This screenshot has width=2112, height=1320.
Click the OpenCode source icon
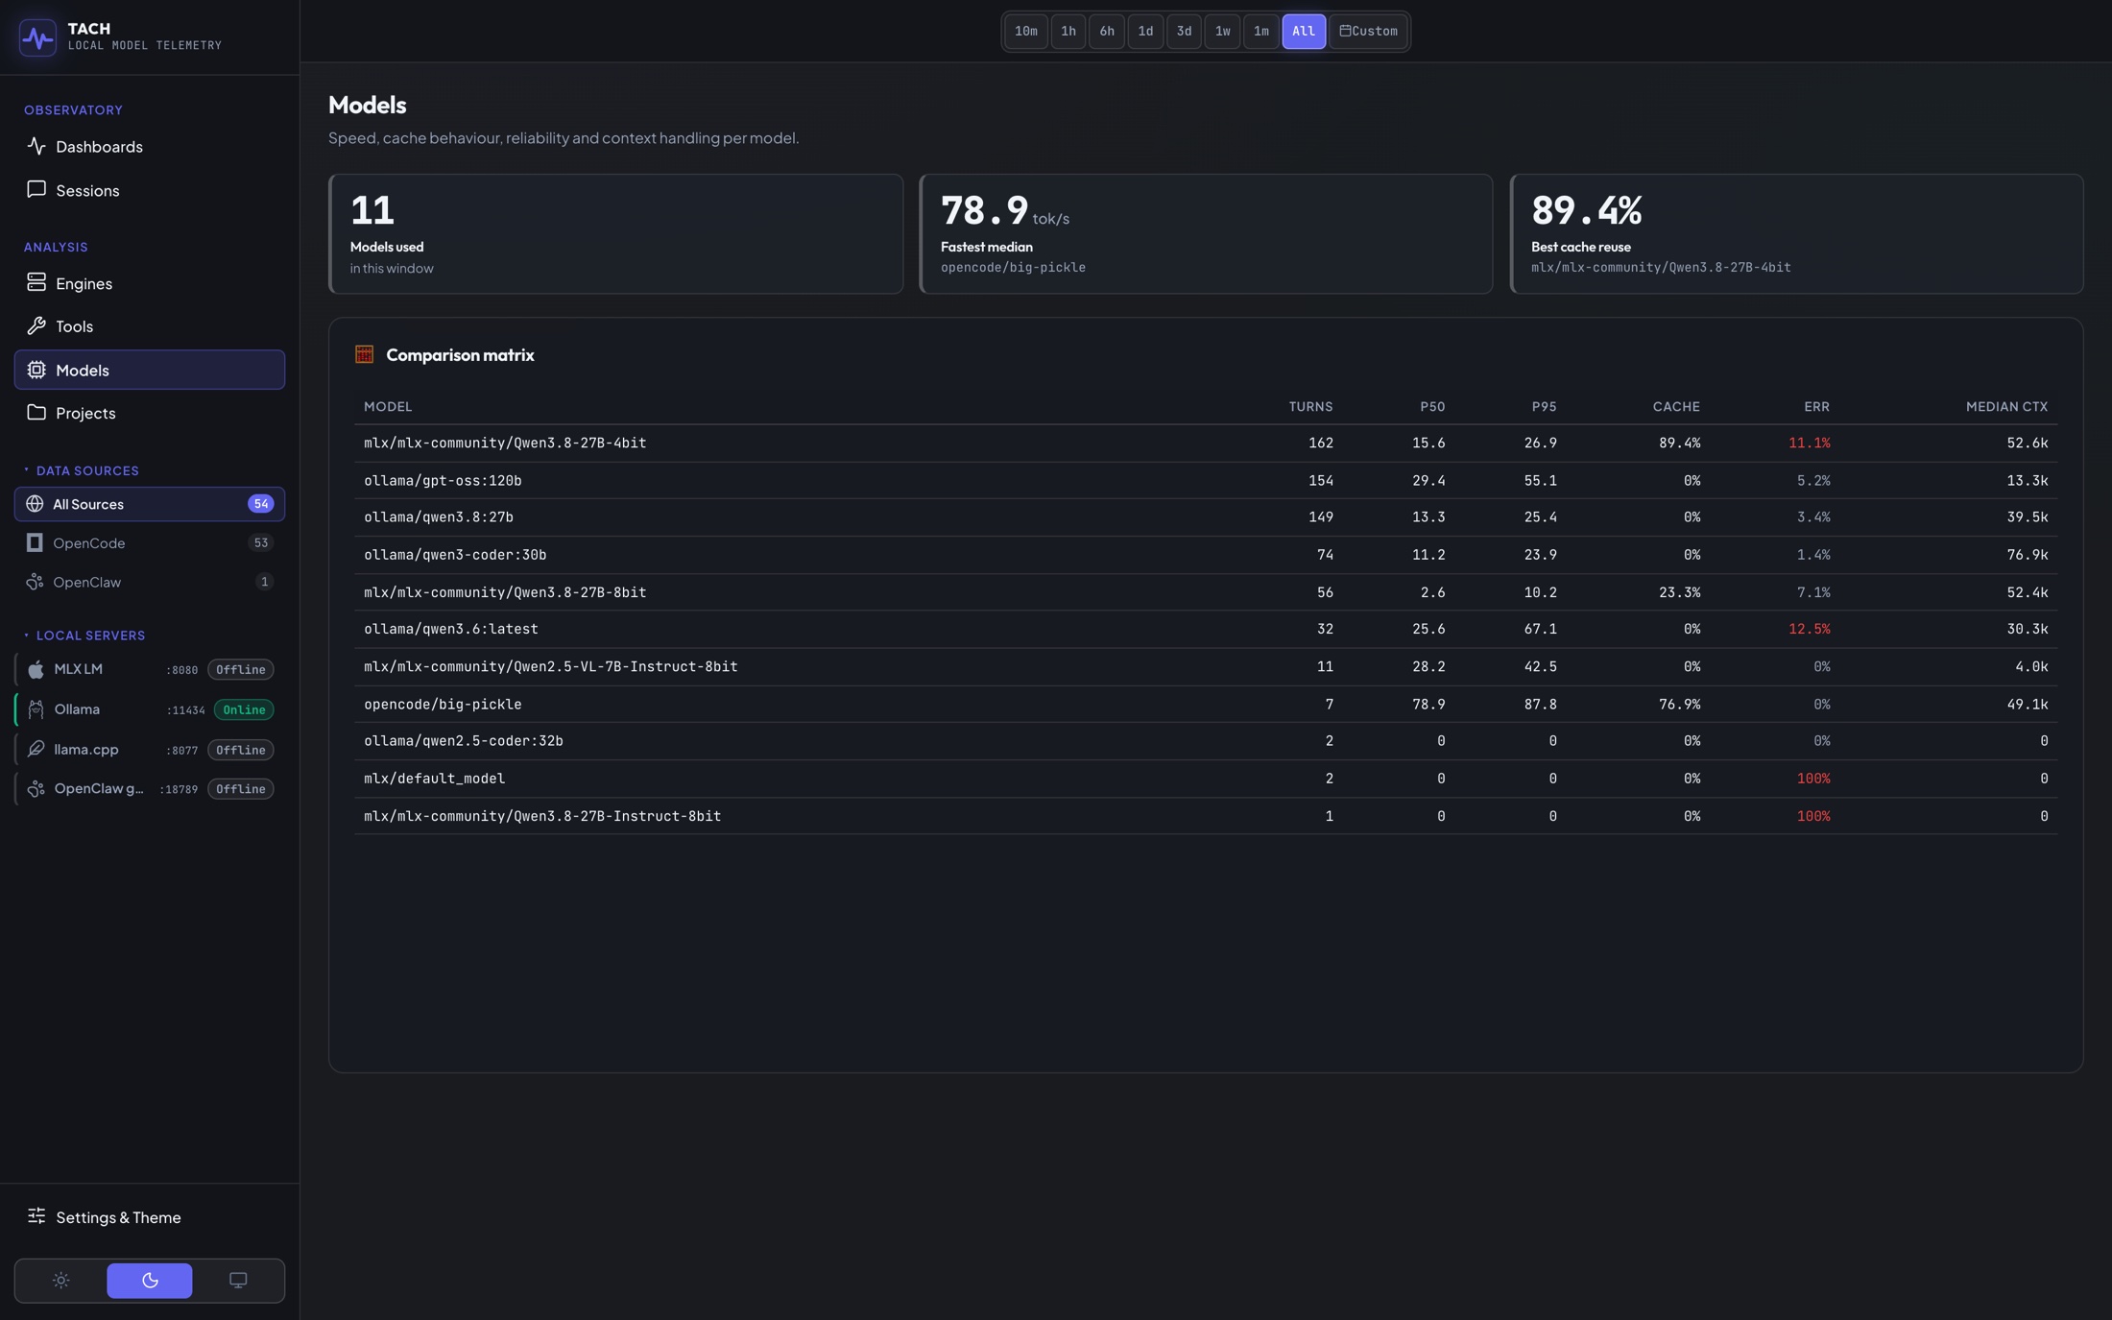(35, 542)
